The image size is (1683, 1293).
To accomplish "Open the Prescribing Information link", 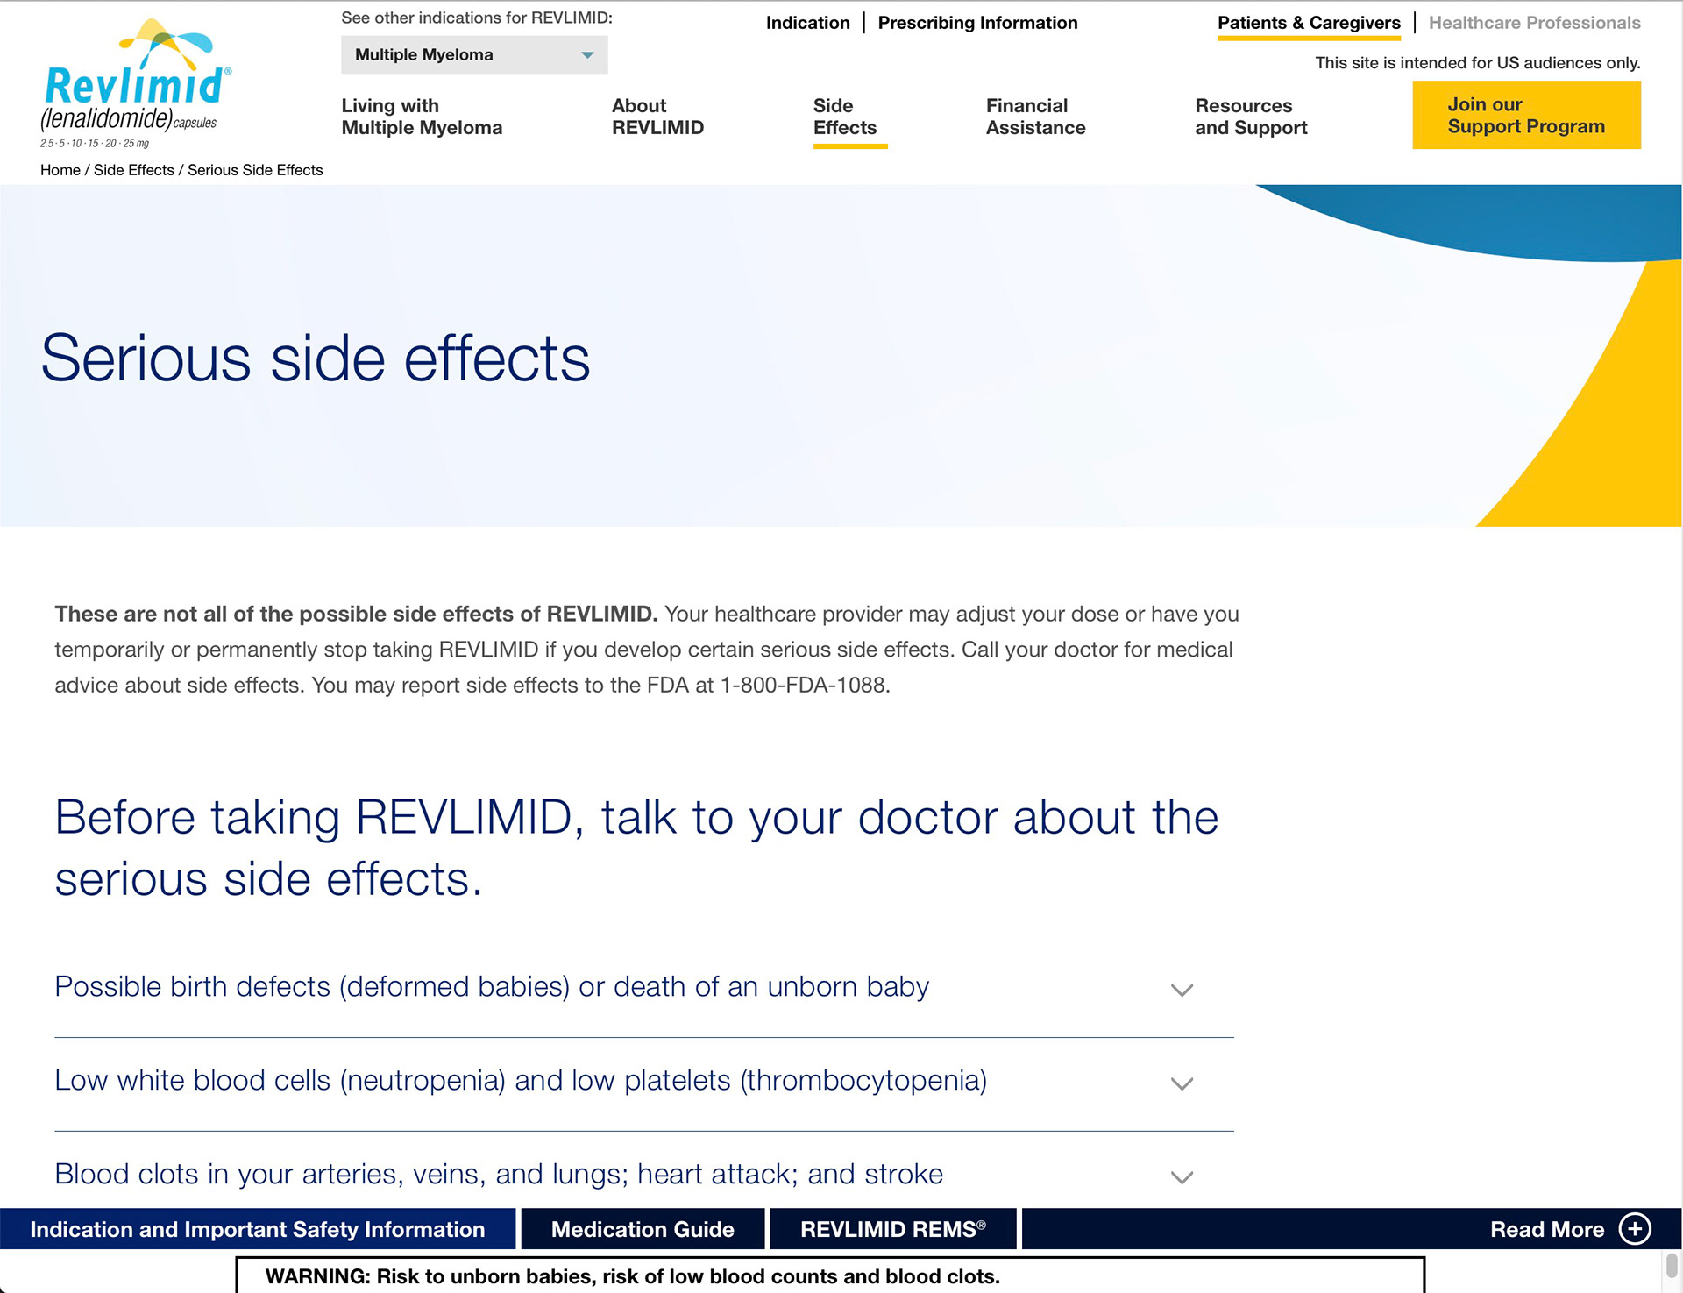I will click(x=977, y=23).
